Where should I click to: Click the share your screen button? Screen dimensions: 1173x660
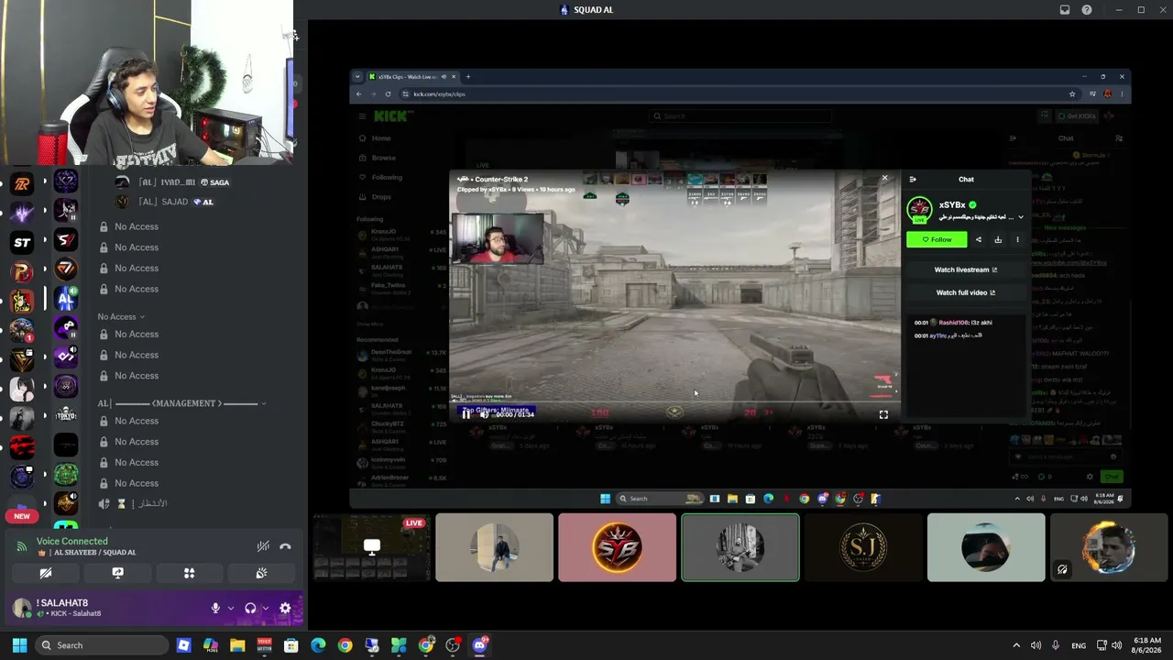click(117, 573)
